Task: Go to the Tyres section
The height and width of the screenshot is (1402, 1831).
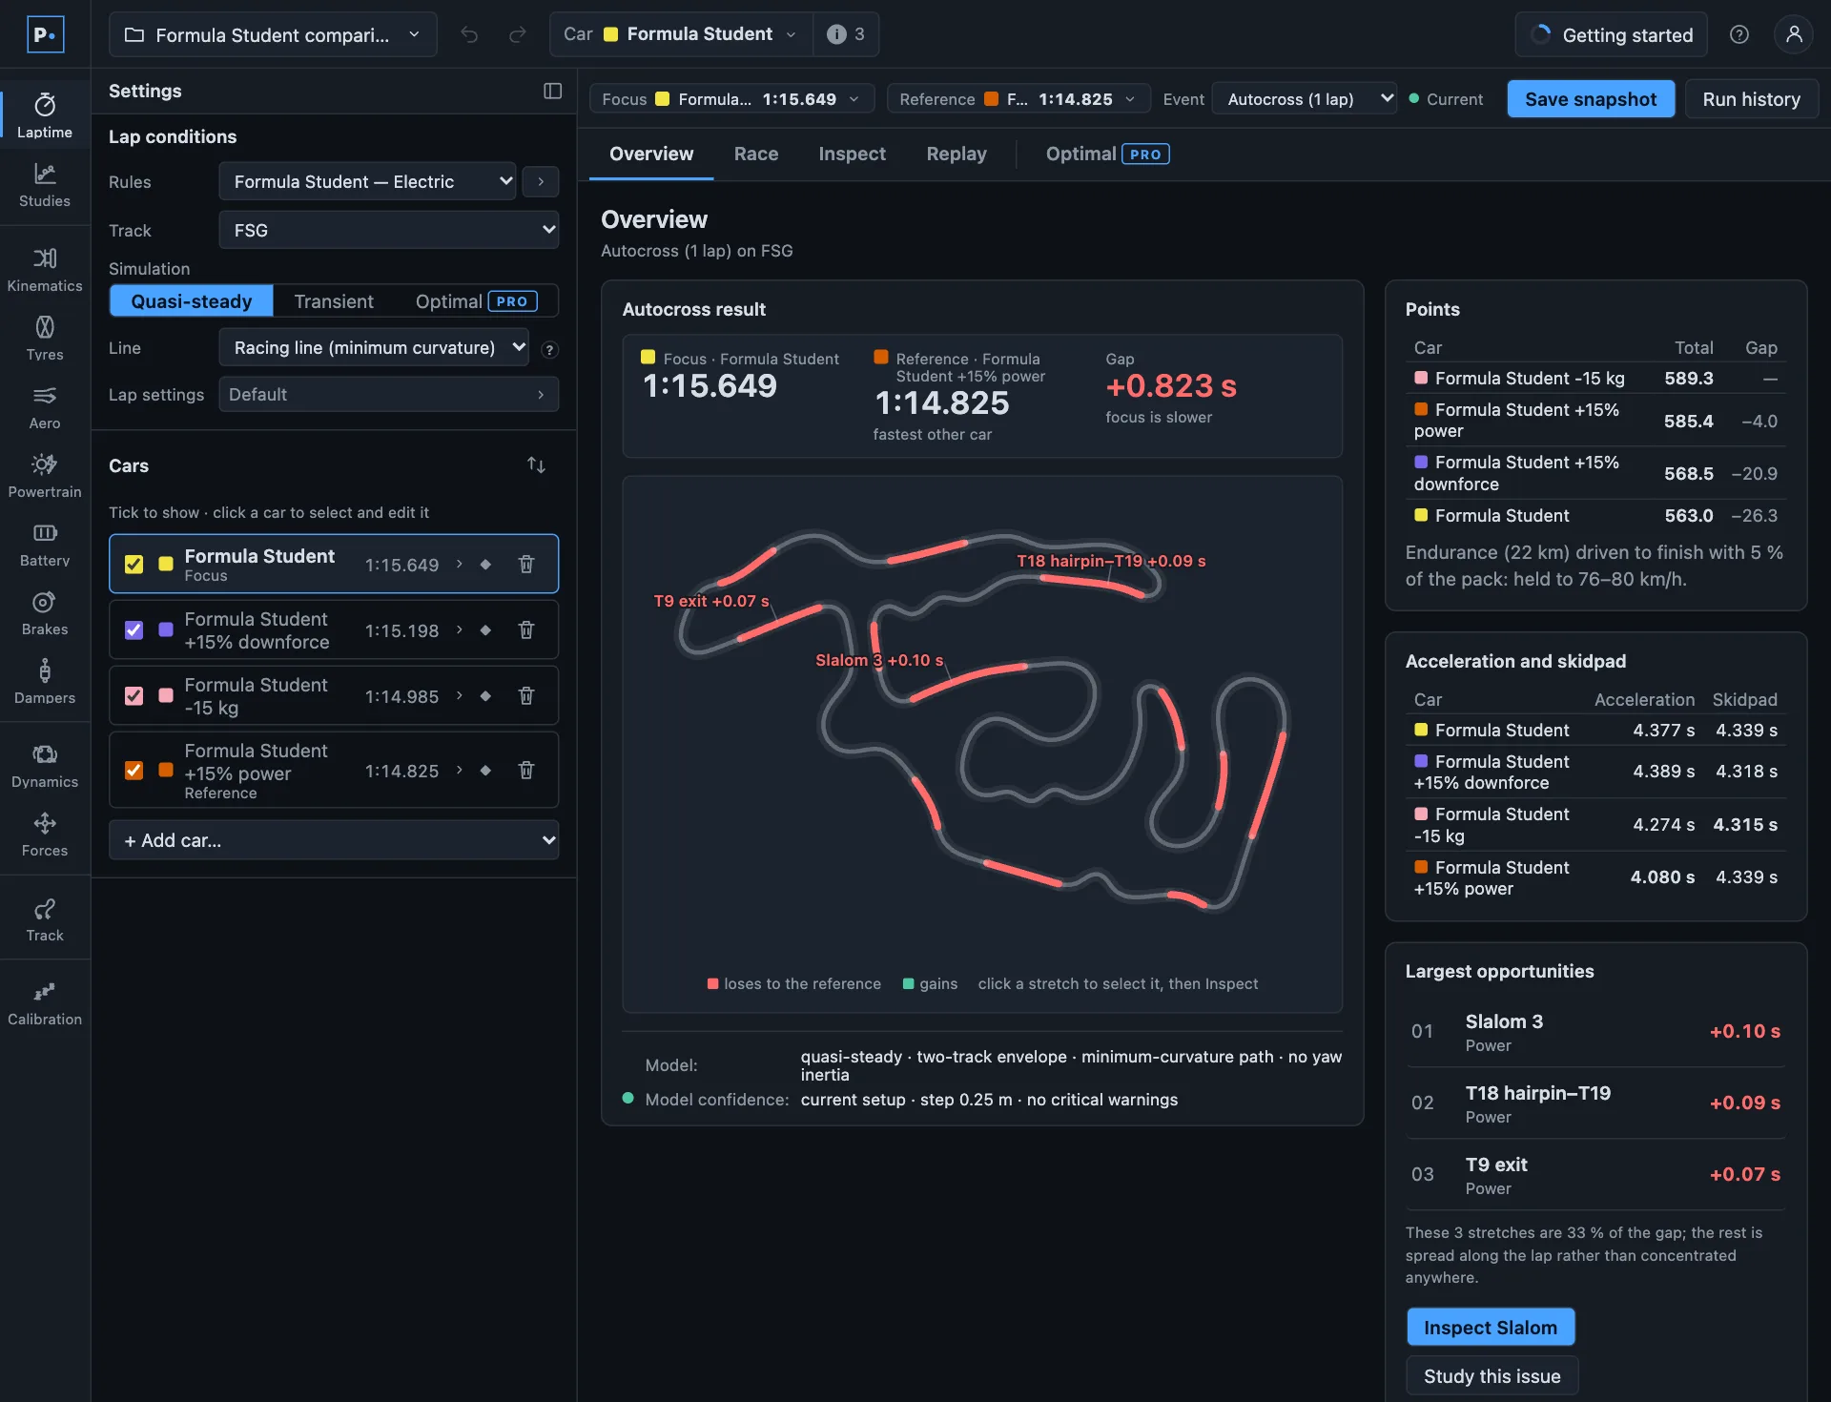Action: point(45,339)
